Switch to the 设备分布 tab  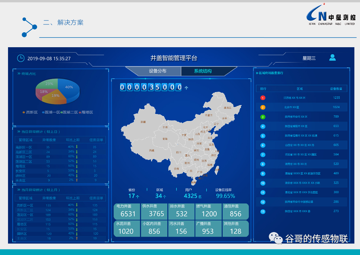pos(158,71)
